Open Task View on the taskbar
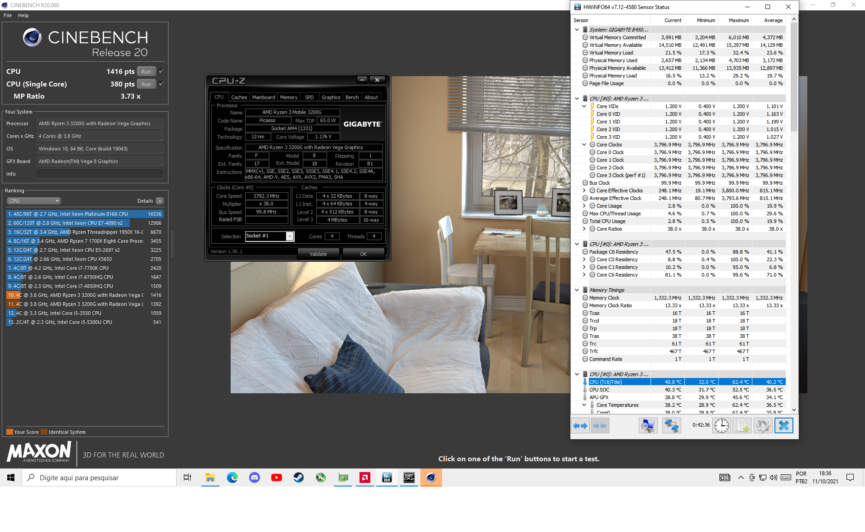 click(187, 477)
